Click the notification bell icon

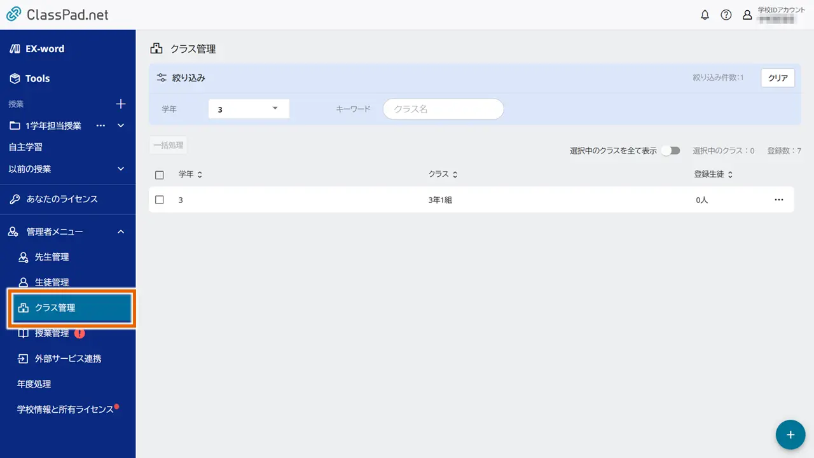(x=705, y=15)
